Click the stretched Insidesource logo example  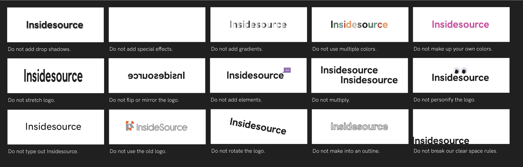click(54, 76)
